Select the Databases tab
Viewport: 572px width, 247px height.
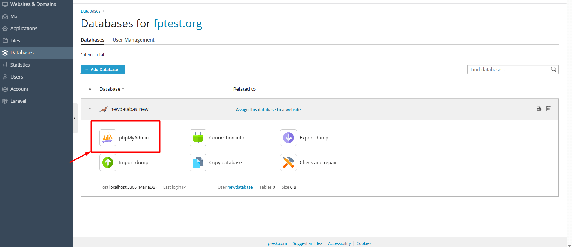92,40
